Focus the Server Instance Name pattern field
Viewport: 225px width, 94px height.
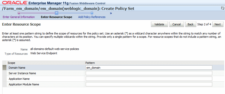pos(149,73)
